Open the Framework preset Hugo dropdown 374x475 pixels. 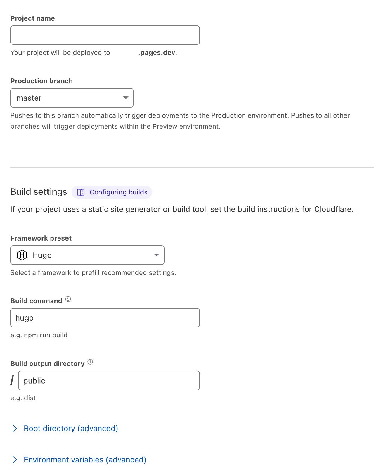point(87,255)
